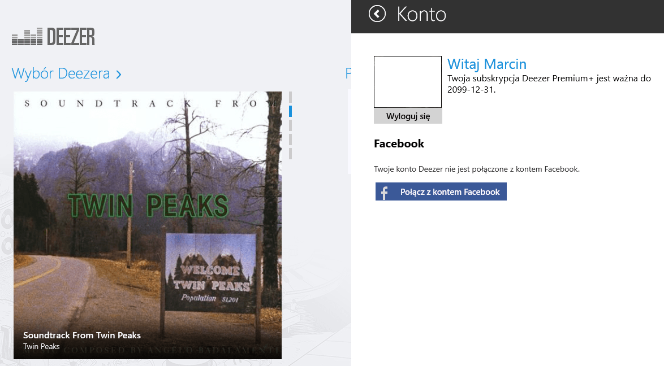
Task: Click the Witaj Marcin greeting link
Action: coord(487,64)
